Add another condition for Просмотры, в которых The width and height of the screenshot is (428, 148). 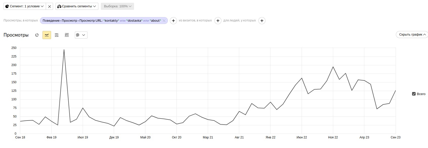(173, 21)
